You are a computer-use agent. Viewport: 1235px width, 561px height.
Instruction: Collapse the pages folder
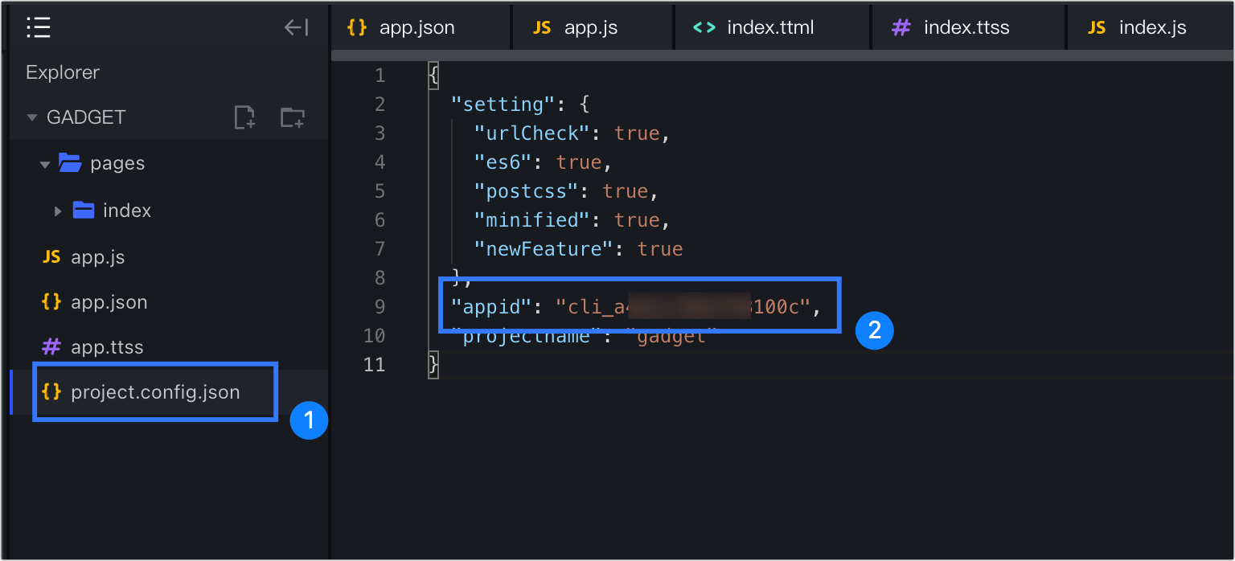point(45,162)
